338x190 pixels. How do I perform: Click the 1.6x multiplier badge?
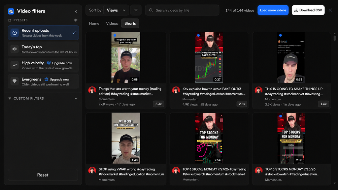pyautogui.click(x=323, y=104)
